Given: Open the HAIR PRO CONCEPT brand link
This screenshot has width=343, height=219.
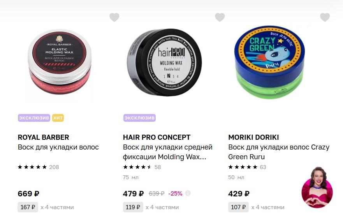Looking at the screenshot, I should (x=157, y=137).
